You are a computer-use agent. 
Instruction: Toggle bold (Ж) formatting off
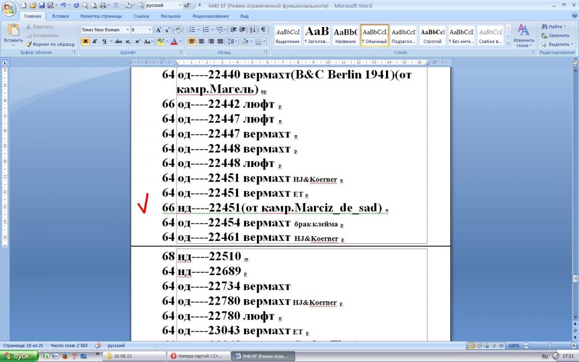pyautogui.click(x=85, y=42)
